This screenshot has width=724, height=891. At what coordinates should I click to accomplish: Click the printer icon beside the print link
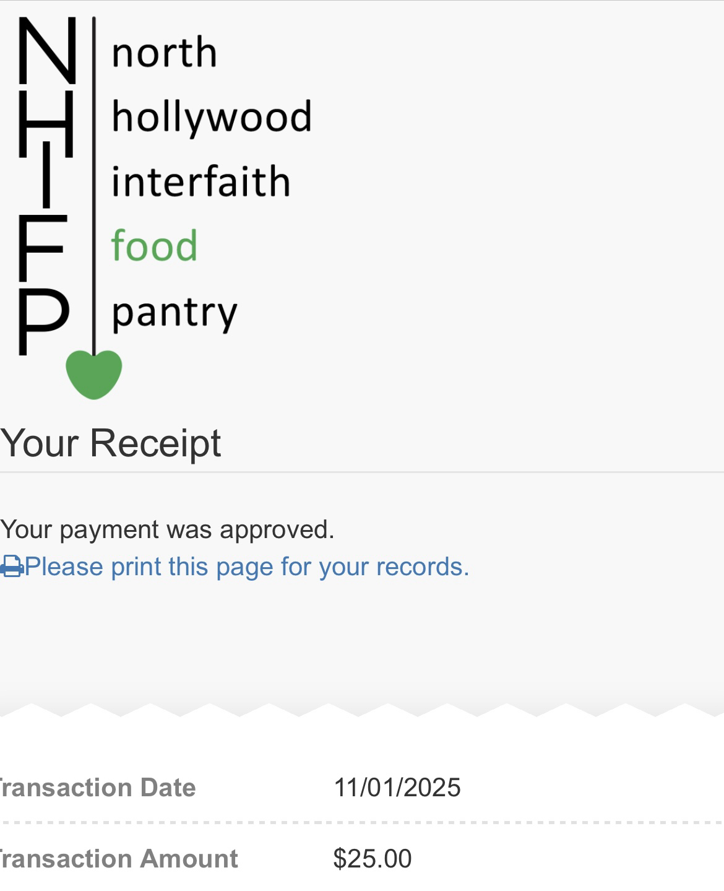pyautogui.click(x=12, y=567)
